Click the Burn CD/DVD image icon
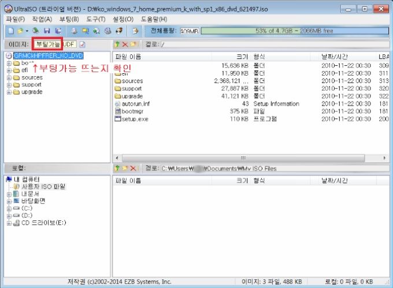This screenshot has height=288, width=393. (119, 31)
